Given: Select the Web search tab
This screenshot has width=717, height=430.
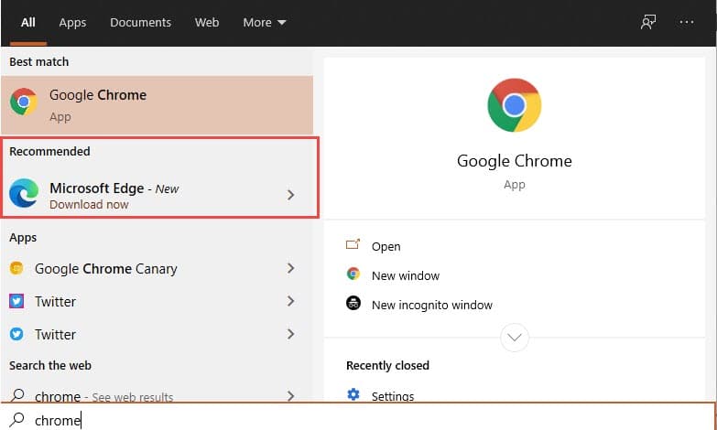Looking at the screenshot, I should 207,22.
